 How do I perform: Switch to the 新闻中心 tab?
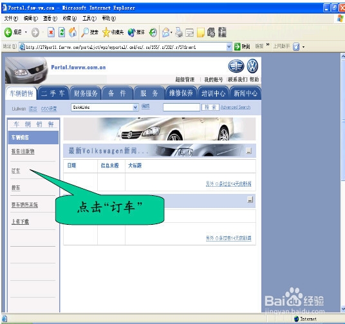pyautogui.click(x=245, y=93)
